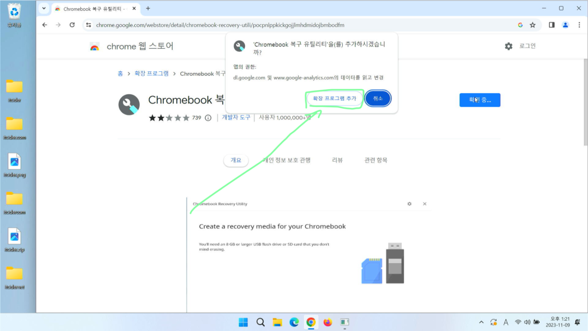The image size is (588, 331).
Task: Click the sync icon in system tray
Action: [x=493, y=322]
